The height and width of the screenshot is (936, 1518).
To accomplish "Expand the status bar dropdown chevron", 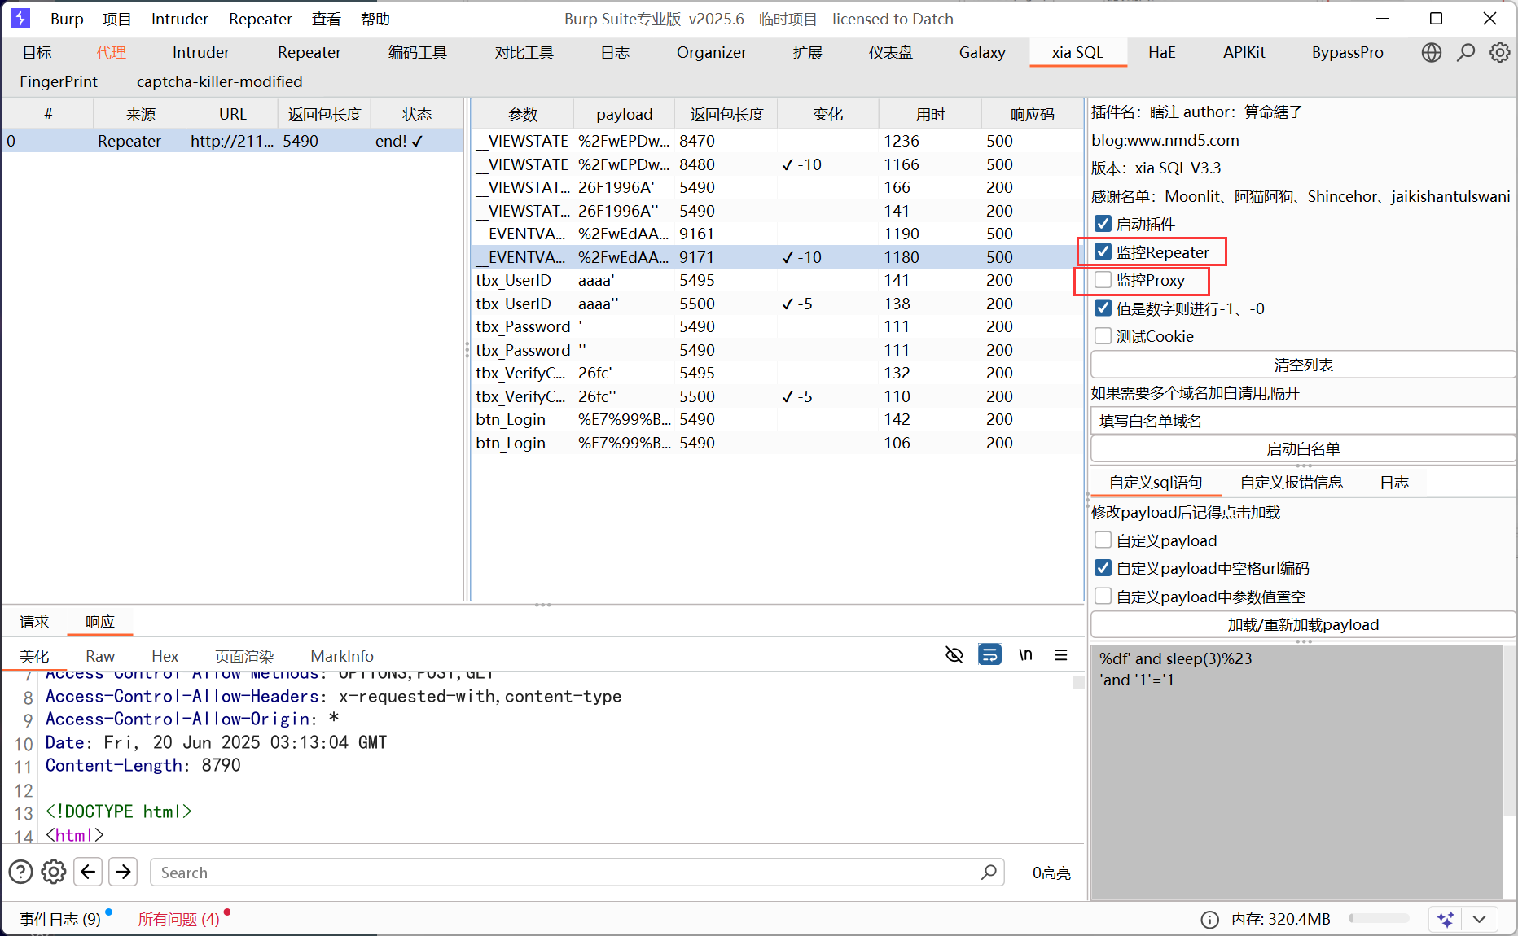I will point(1480,920).
